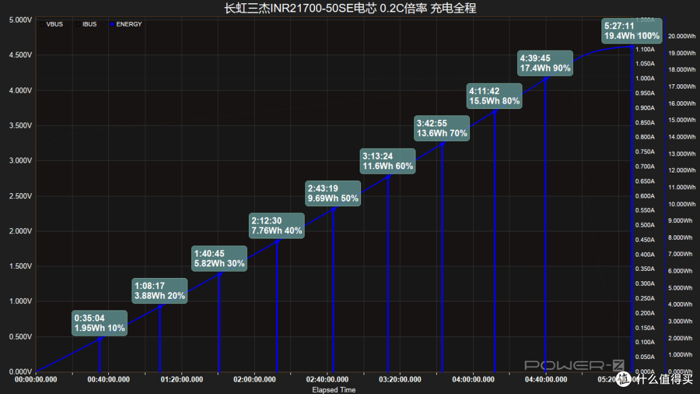
Task: Click the 15.000Wh energy axis label
Action: [x=682, y=120]
